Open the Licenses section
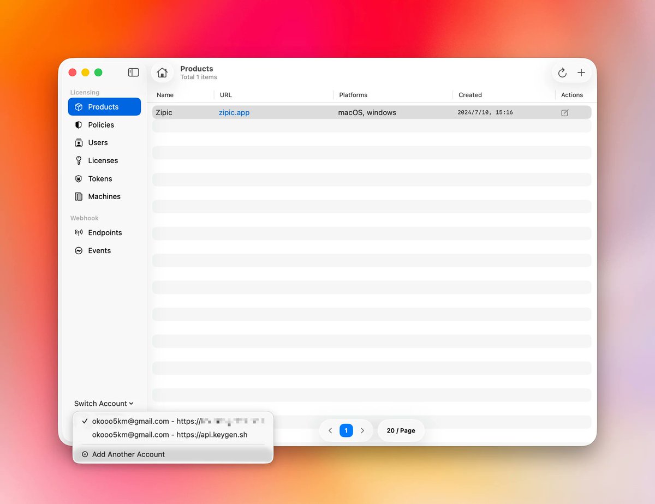Viewport: 655px width, 504px height. (103, 161)
